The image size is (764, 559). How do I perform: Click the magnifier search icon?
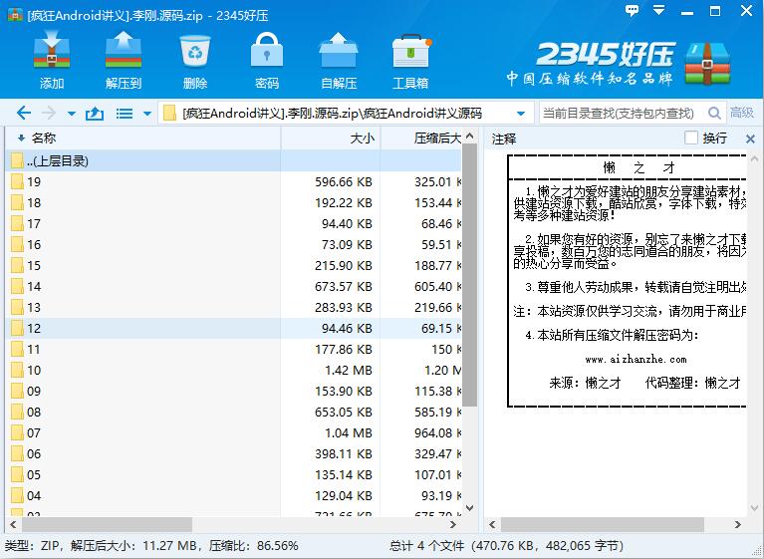tap(714, 114)
